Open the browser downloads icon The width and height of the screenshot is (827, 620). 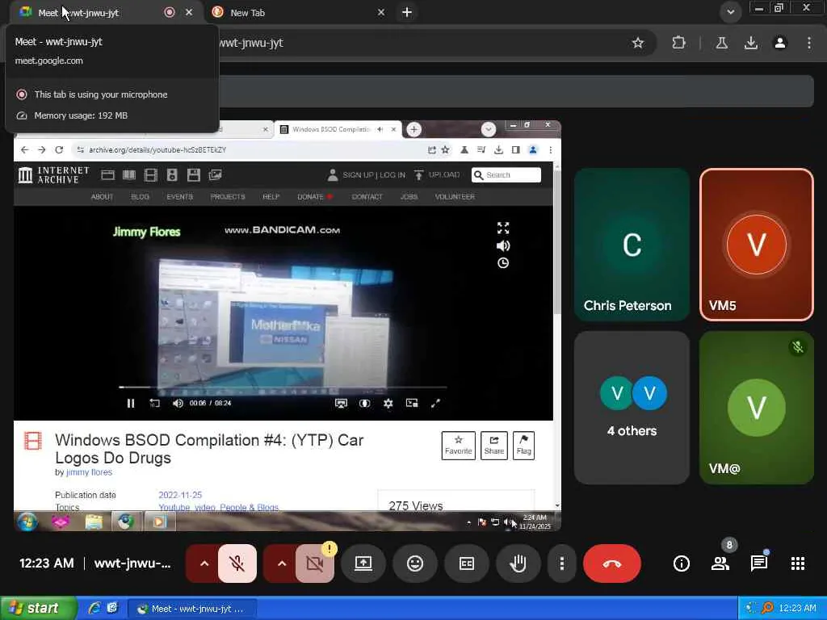pos(751,43)
